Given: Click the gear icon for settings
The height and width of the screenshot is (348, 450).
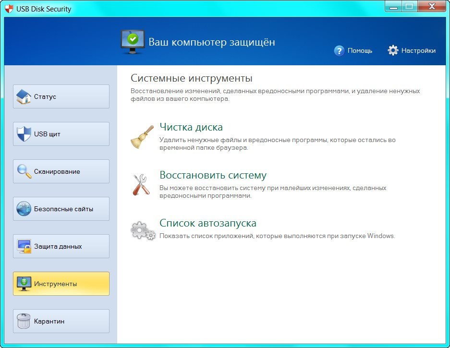Looking at the screenshot, I should point(393,50).
